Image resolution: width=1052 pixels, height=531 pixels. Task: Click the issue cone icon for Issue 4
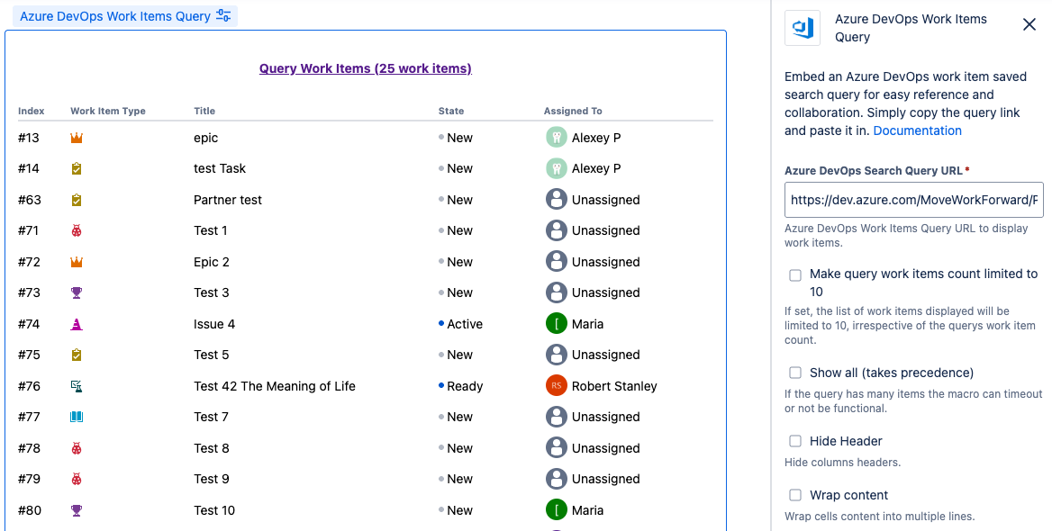77,324
